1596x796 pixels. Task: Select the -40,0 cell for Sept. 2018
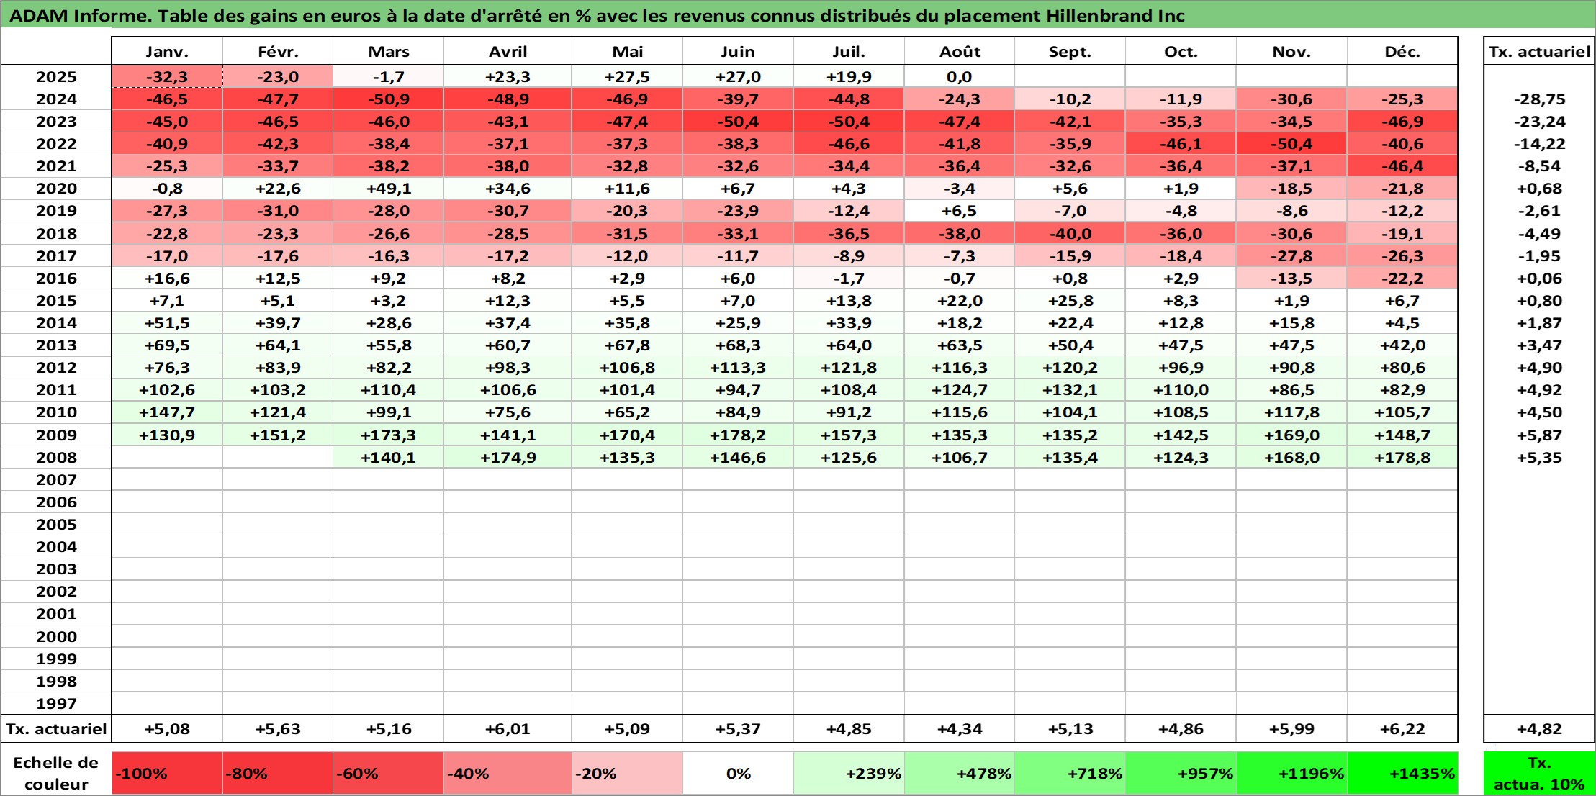(1070, 233)
